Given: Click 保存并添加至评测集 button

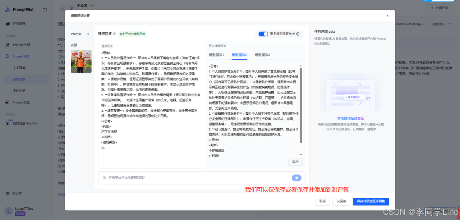Looking at the screenshot, I should coord(371,201).
